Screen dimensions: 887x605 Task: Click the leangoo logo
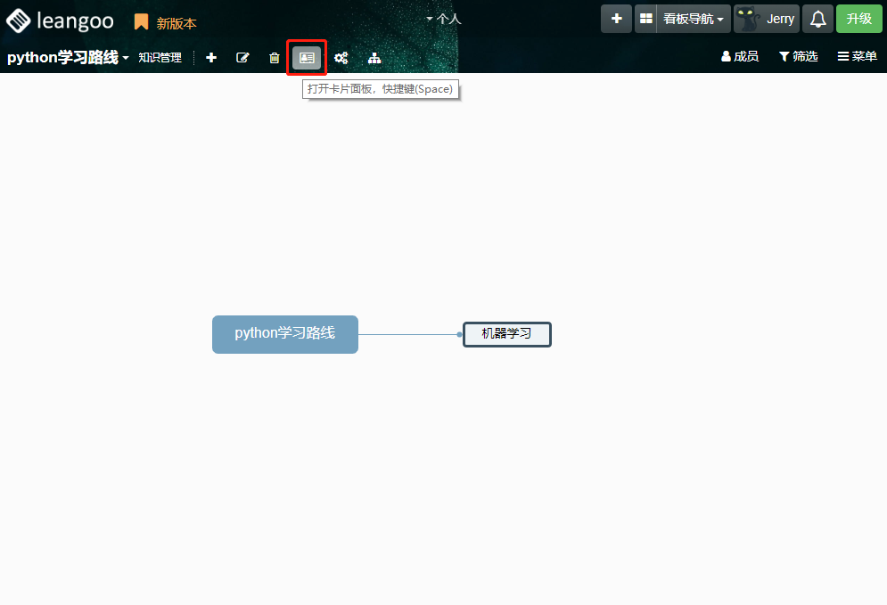coord(61,20)
